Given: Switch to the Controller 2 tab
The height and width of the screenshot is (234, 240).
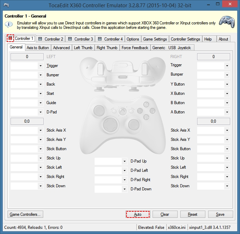Looking at the screenshot, I should click(x=51, y=39).
